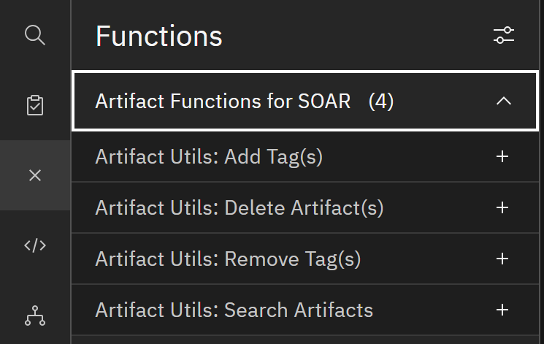Add the Delete Artifact(s) function with plus
544x344 pixels.
(x=502, y=207)
